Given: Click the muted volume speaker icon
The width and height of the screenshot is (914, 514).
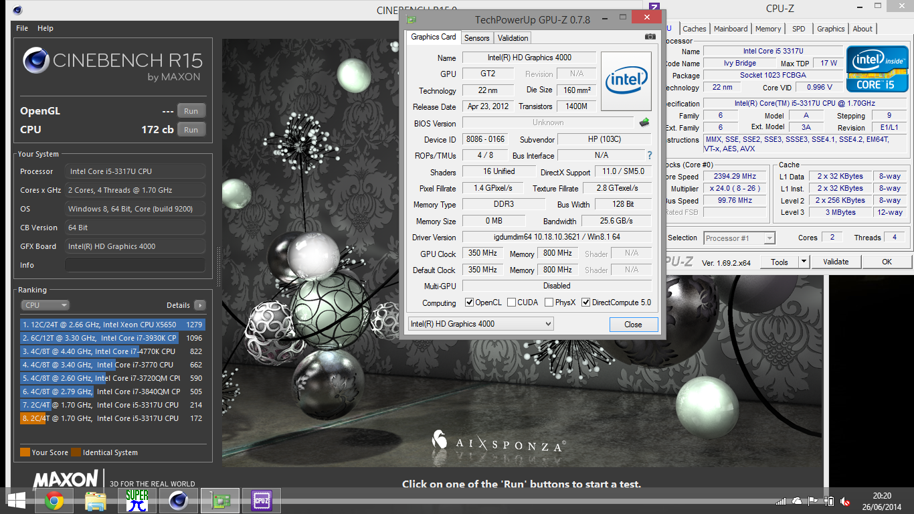Looking at the screenshot, I should tap(846, 501).
